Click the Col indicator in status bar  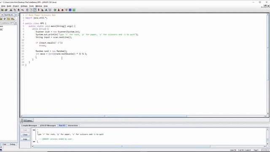(241, 150)
